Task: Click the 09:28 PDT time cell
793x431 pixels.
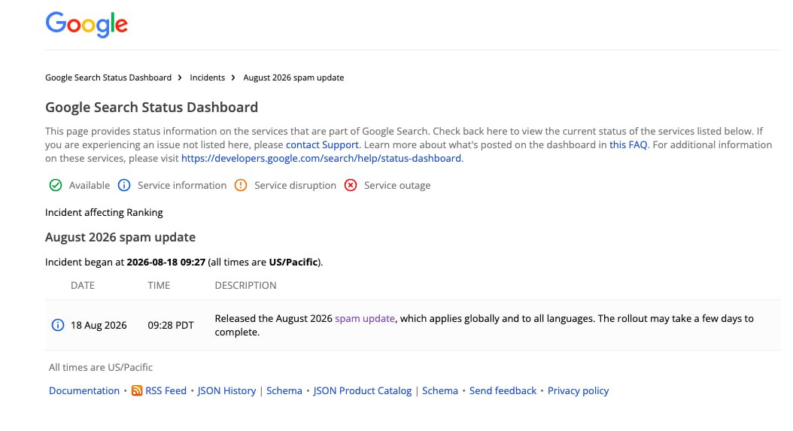Action: point(171,325)
